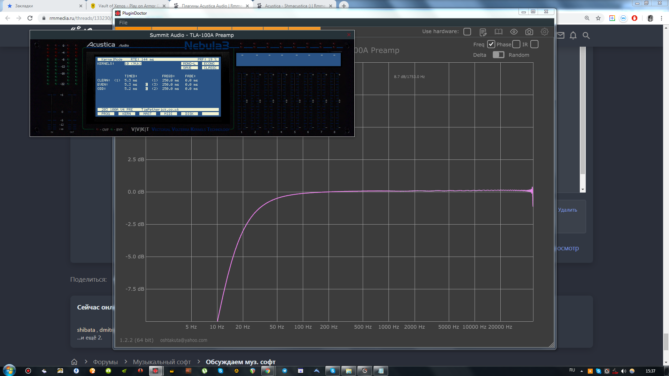
Task: Open a new browser tab
Action: pos(344,6)
